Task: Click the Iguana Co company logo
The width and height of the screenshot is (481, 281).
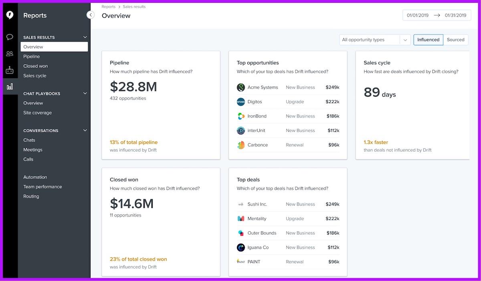Action: (241, 248)
